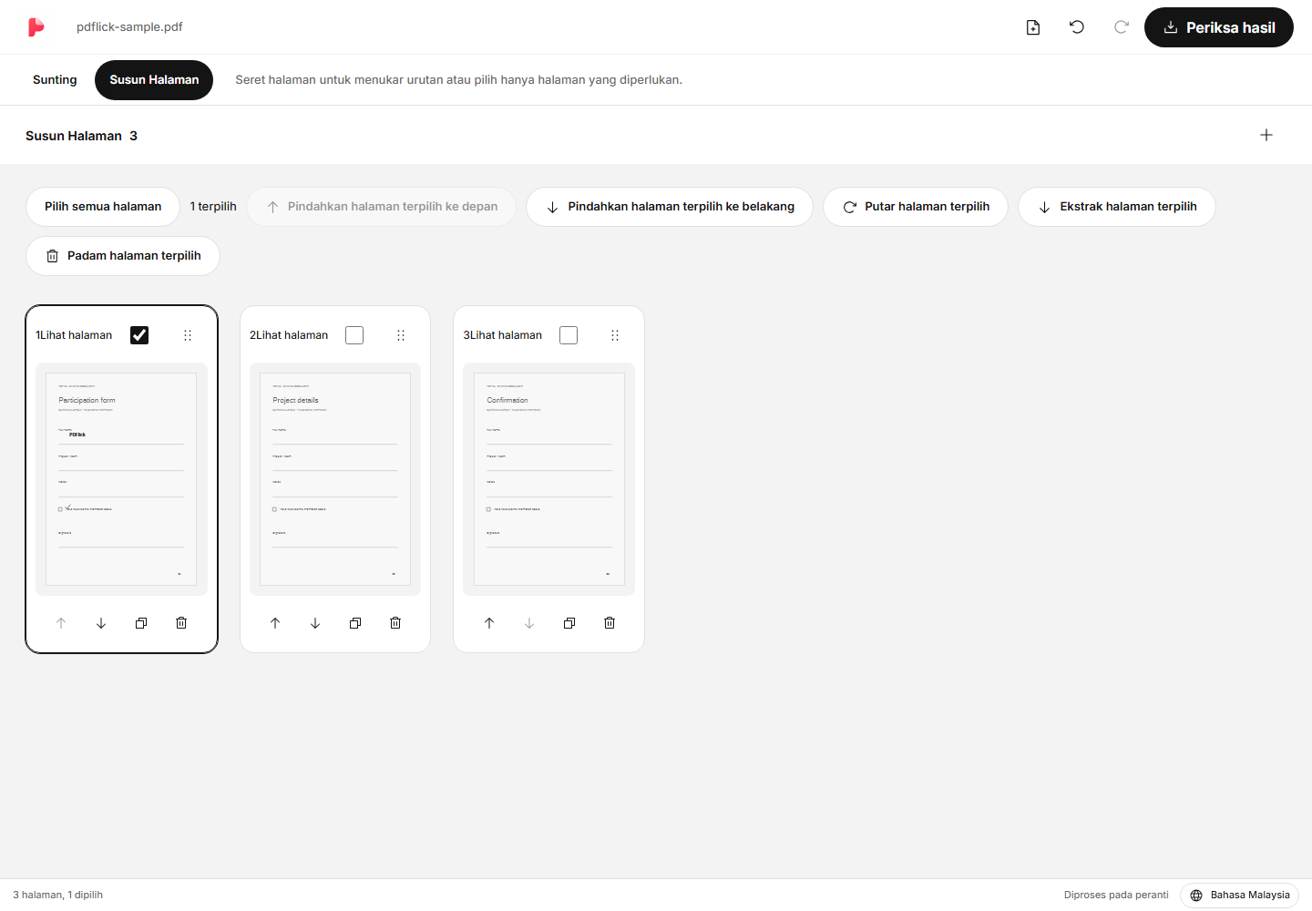Move page 3 down with the arrow icon

(x=529, y=623)
